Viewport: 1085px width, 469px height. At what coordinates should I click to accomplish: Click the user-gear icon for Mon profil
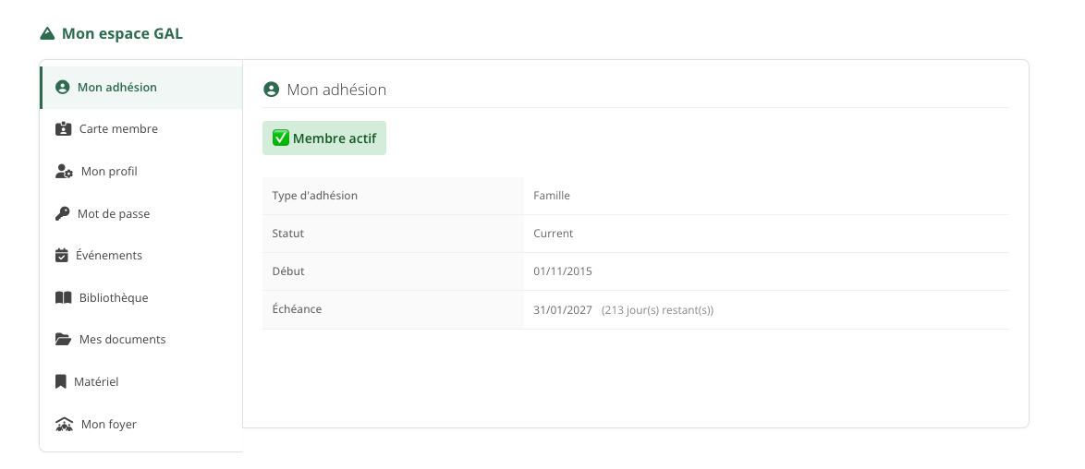click(x=65, y=172)
